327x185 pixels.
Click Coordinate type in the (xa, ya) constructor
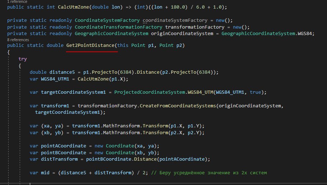coord(120,146)
